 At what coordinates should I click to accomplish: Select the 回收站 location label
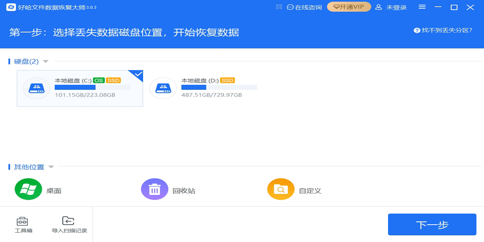[184, 191]
